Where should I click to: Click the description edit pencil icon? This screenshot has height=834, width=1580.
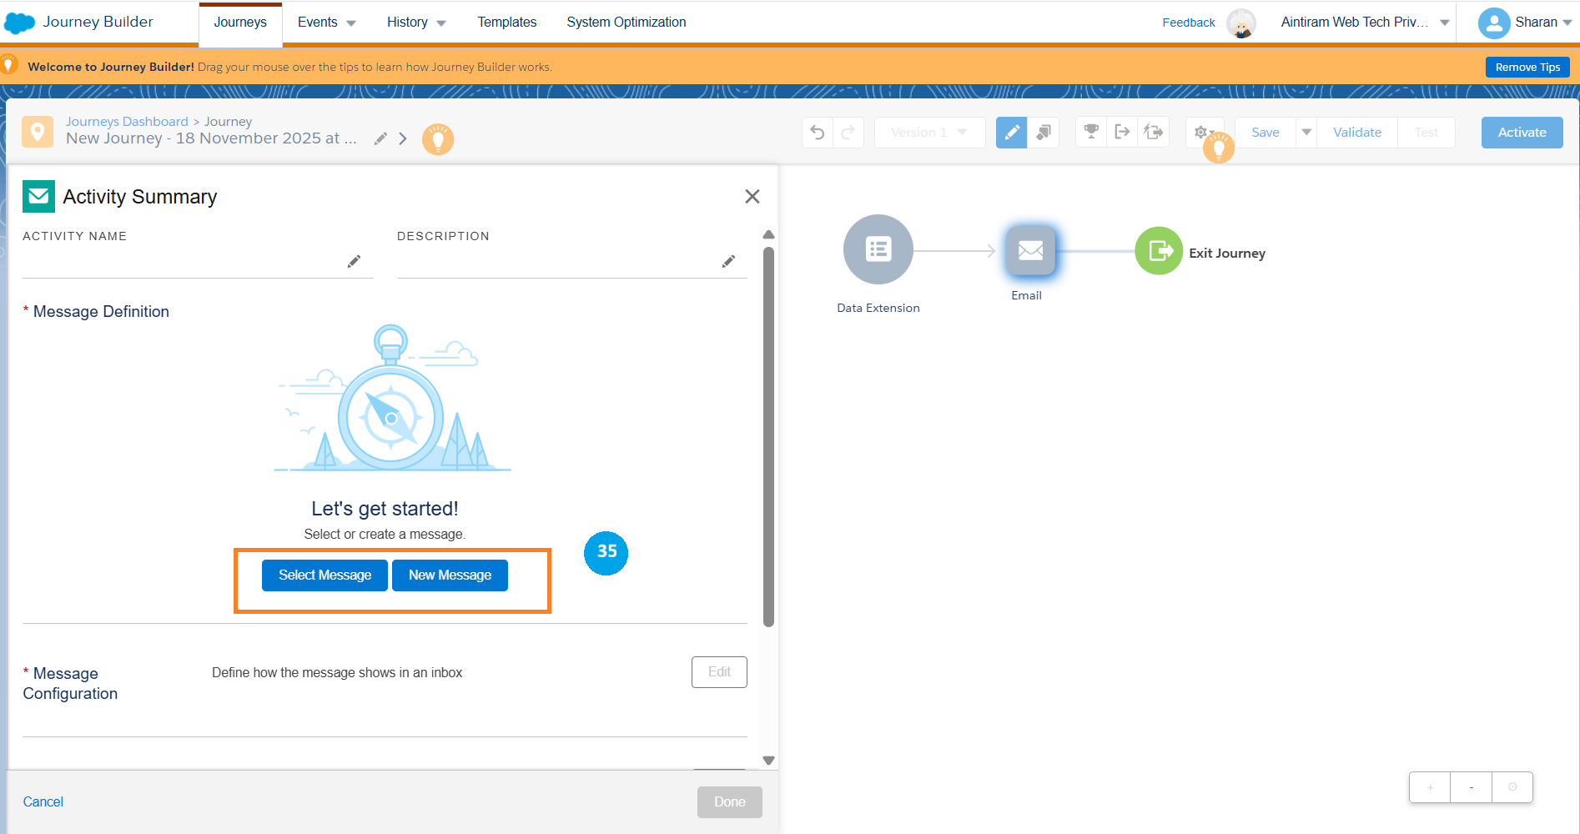tap(728, 262)
